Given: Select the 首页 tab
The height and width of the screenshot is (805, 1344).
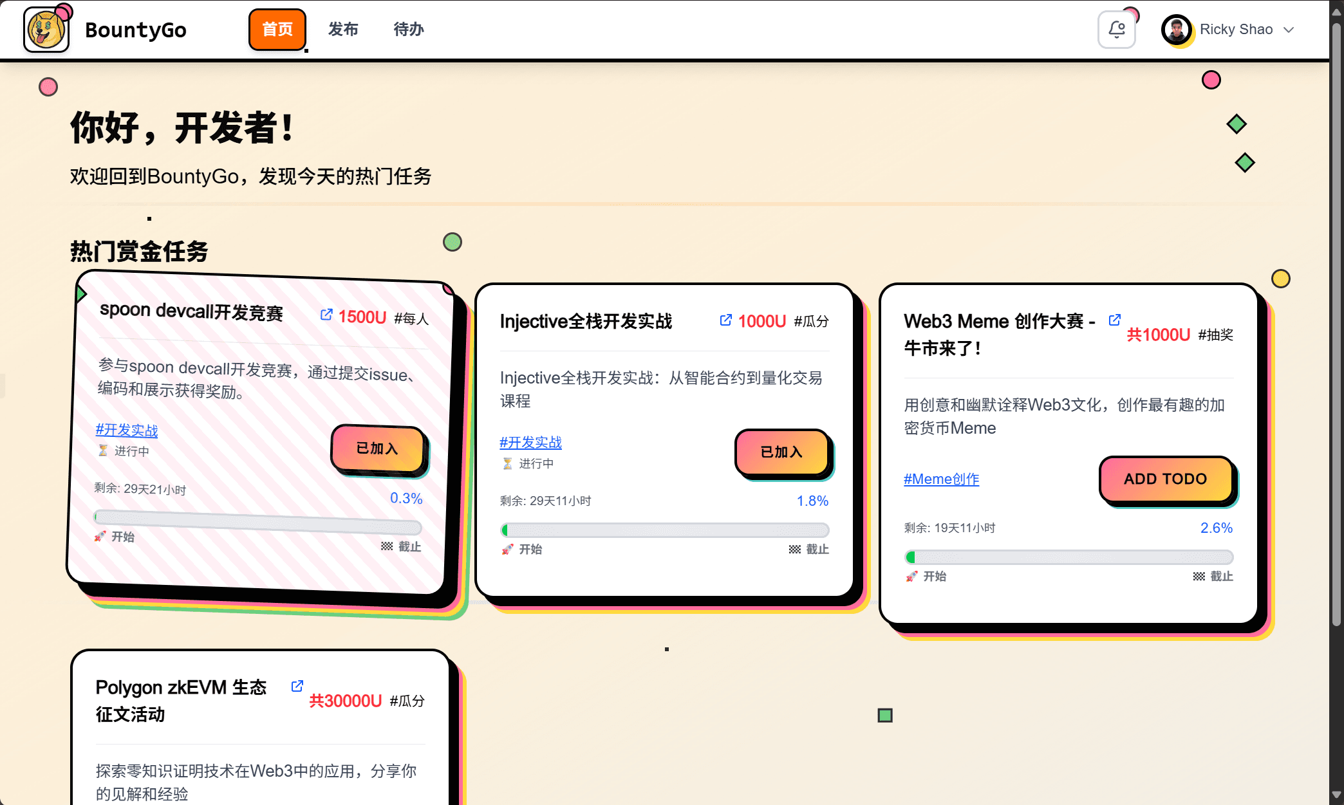Looking at the screenshot, I should pos(277,30).
